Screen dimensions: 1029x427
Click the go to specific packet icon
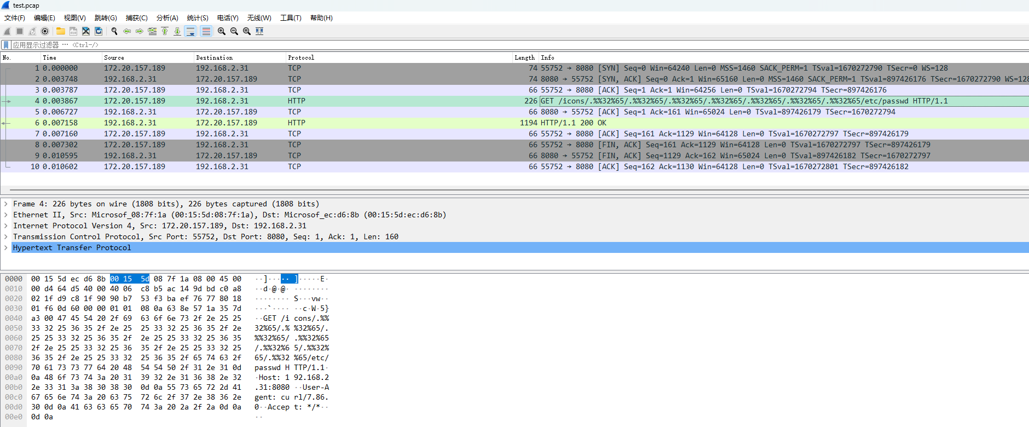tap(152, 31)
